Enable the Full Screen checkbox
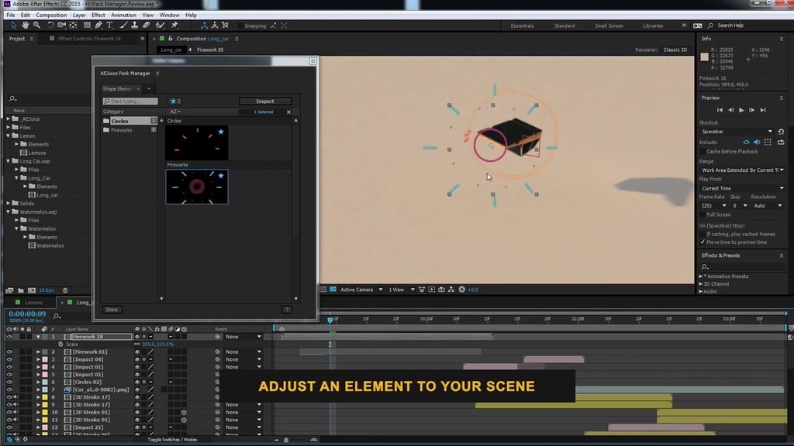 (703, 214)
